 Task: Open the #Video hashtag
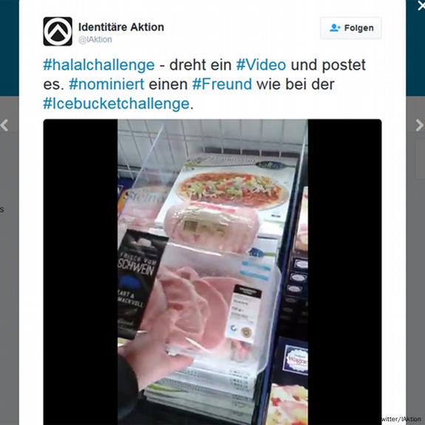tap(261, 65)
